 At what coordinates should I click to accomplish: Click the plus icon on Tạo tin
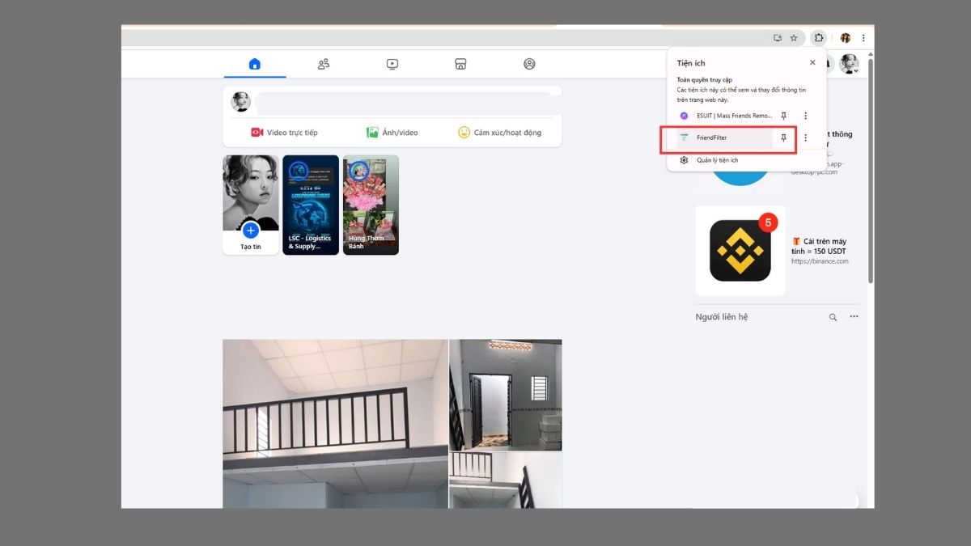point(251,231)
